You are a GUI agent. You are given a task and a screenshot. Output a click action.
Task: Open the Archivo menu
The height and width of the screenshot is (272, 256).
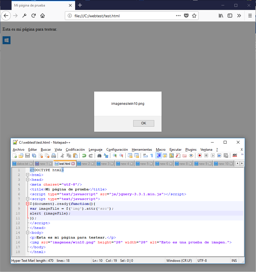tap(19, 150)
